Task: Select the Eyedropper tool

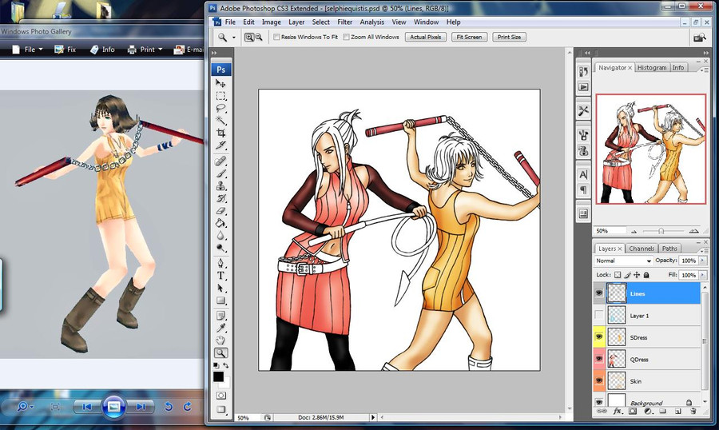Action: click(220, 328)
